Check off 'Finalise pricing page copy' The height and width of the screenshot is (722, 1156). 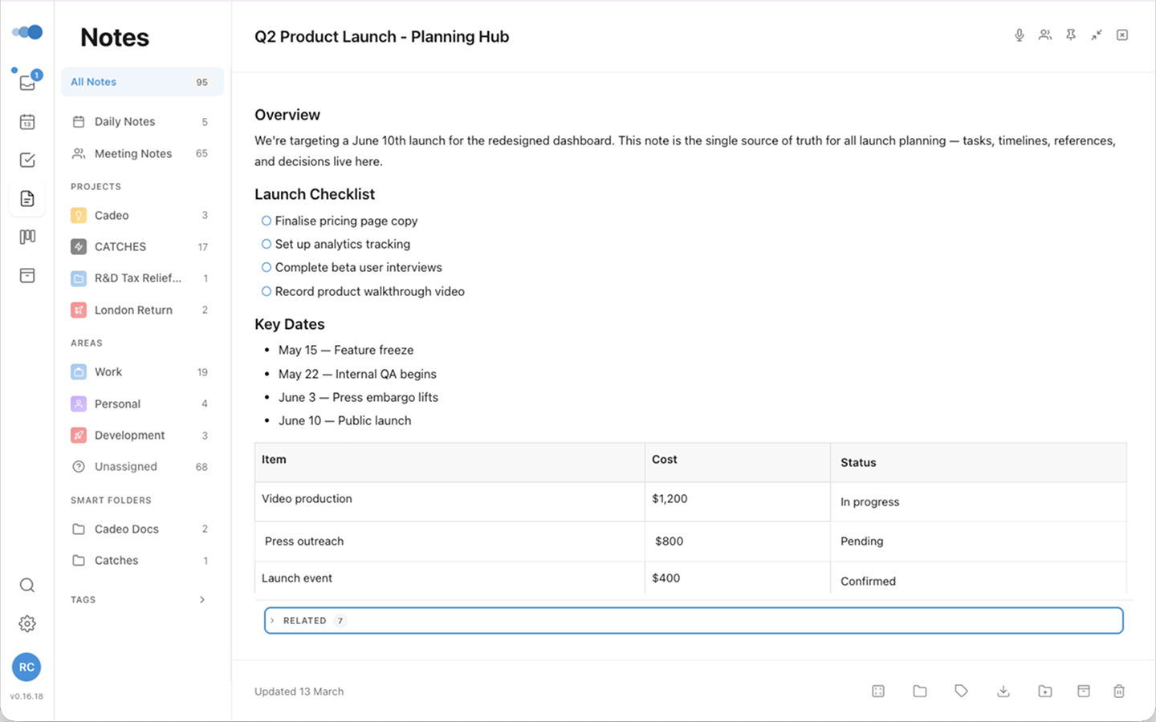pyautogui.click(x=267, y=221)
